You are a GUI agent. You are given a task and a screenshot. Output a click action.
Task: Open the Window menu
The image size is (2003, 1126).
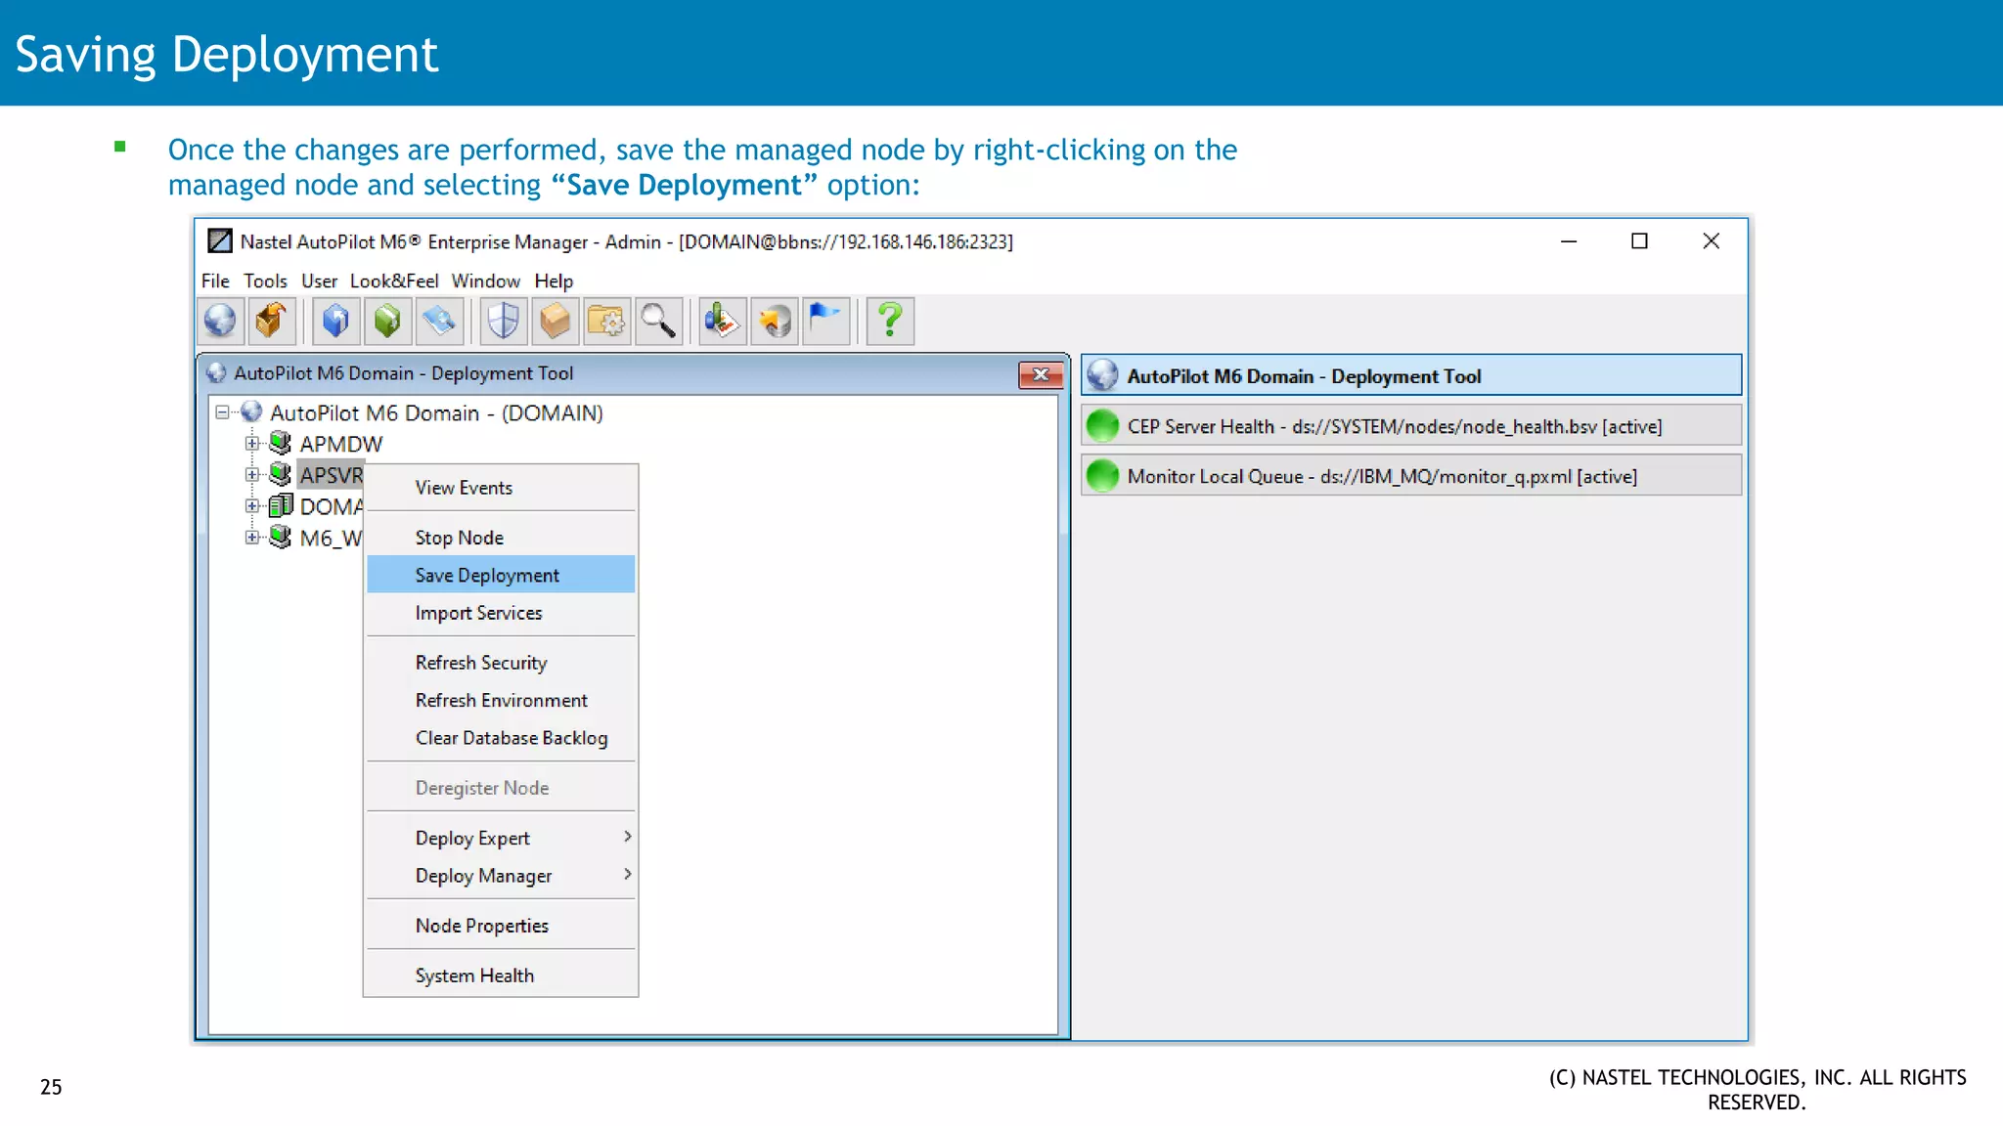pos(485,281)
